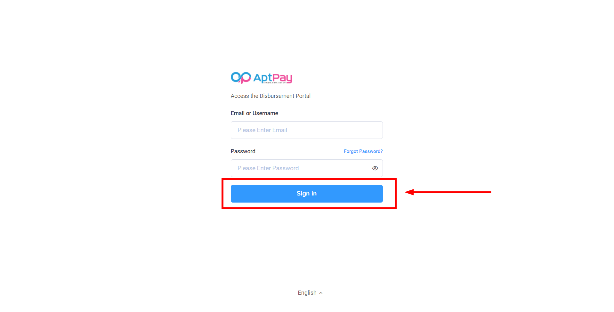Click the "Password" field label
The height and width of the screenshot is (312, 614).
[243, 151]
